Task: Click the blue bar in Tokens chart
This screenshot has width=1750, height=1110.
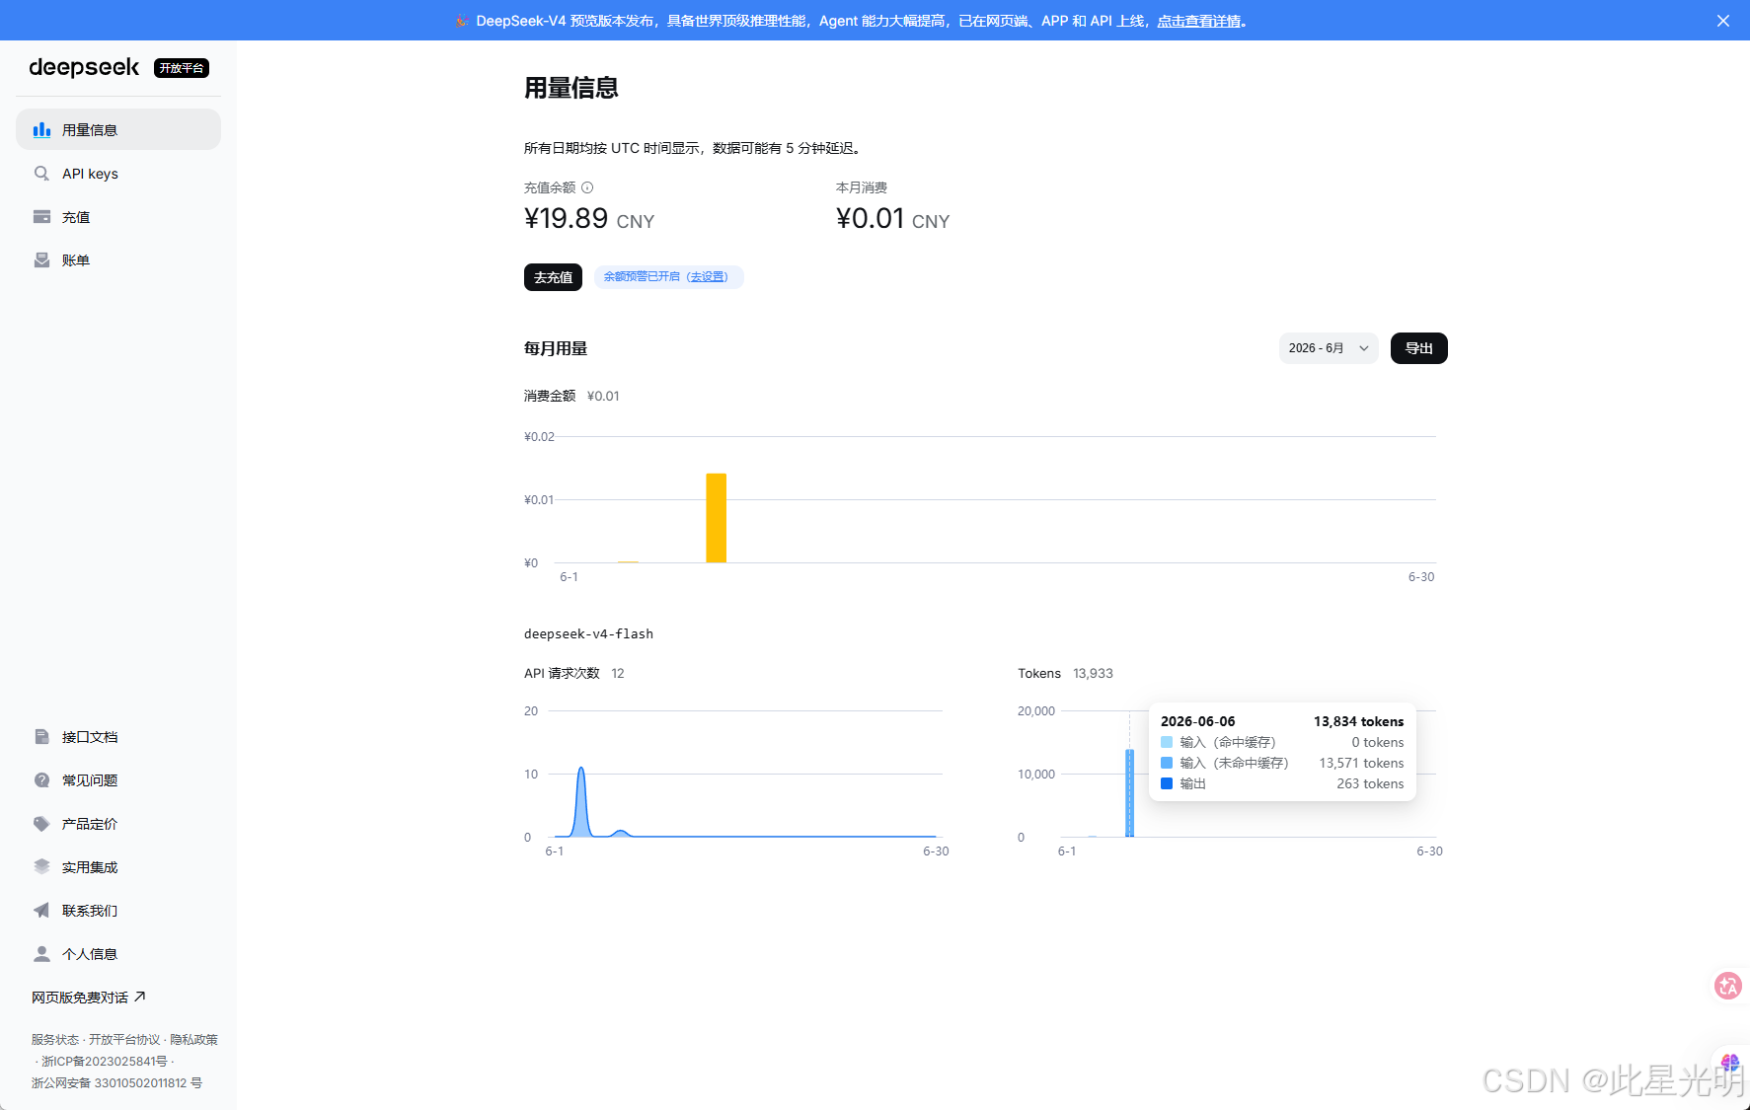Action: (x=1130, y=793)
